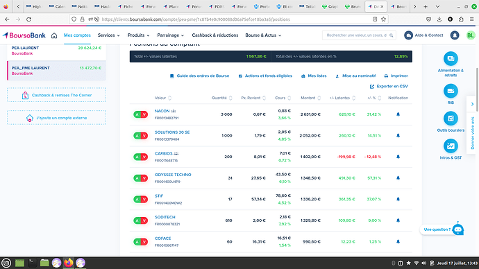Image resolution: width=479 pixels, height=269 pixels.
Task: Select PEA_PME LAURENT account
Action: (56, 71)
